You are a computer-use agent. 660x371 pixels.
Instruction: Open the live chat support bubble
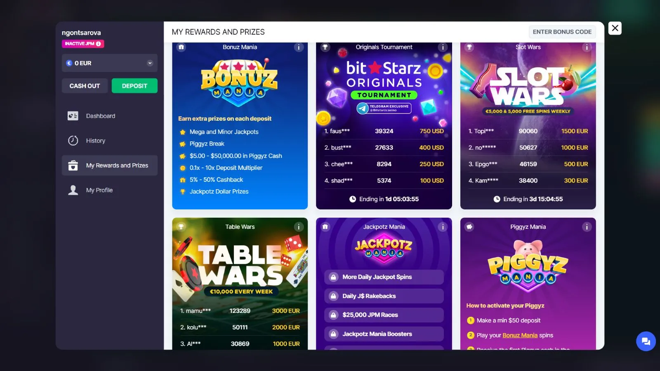[x=646, y=341]
